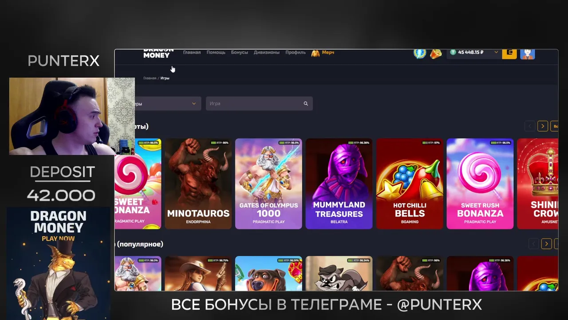The height and width of the screenshot is (320, 568).
Task: Open the Мерч menu link
Action: pos(328,52)
